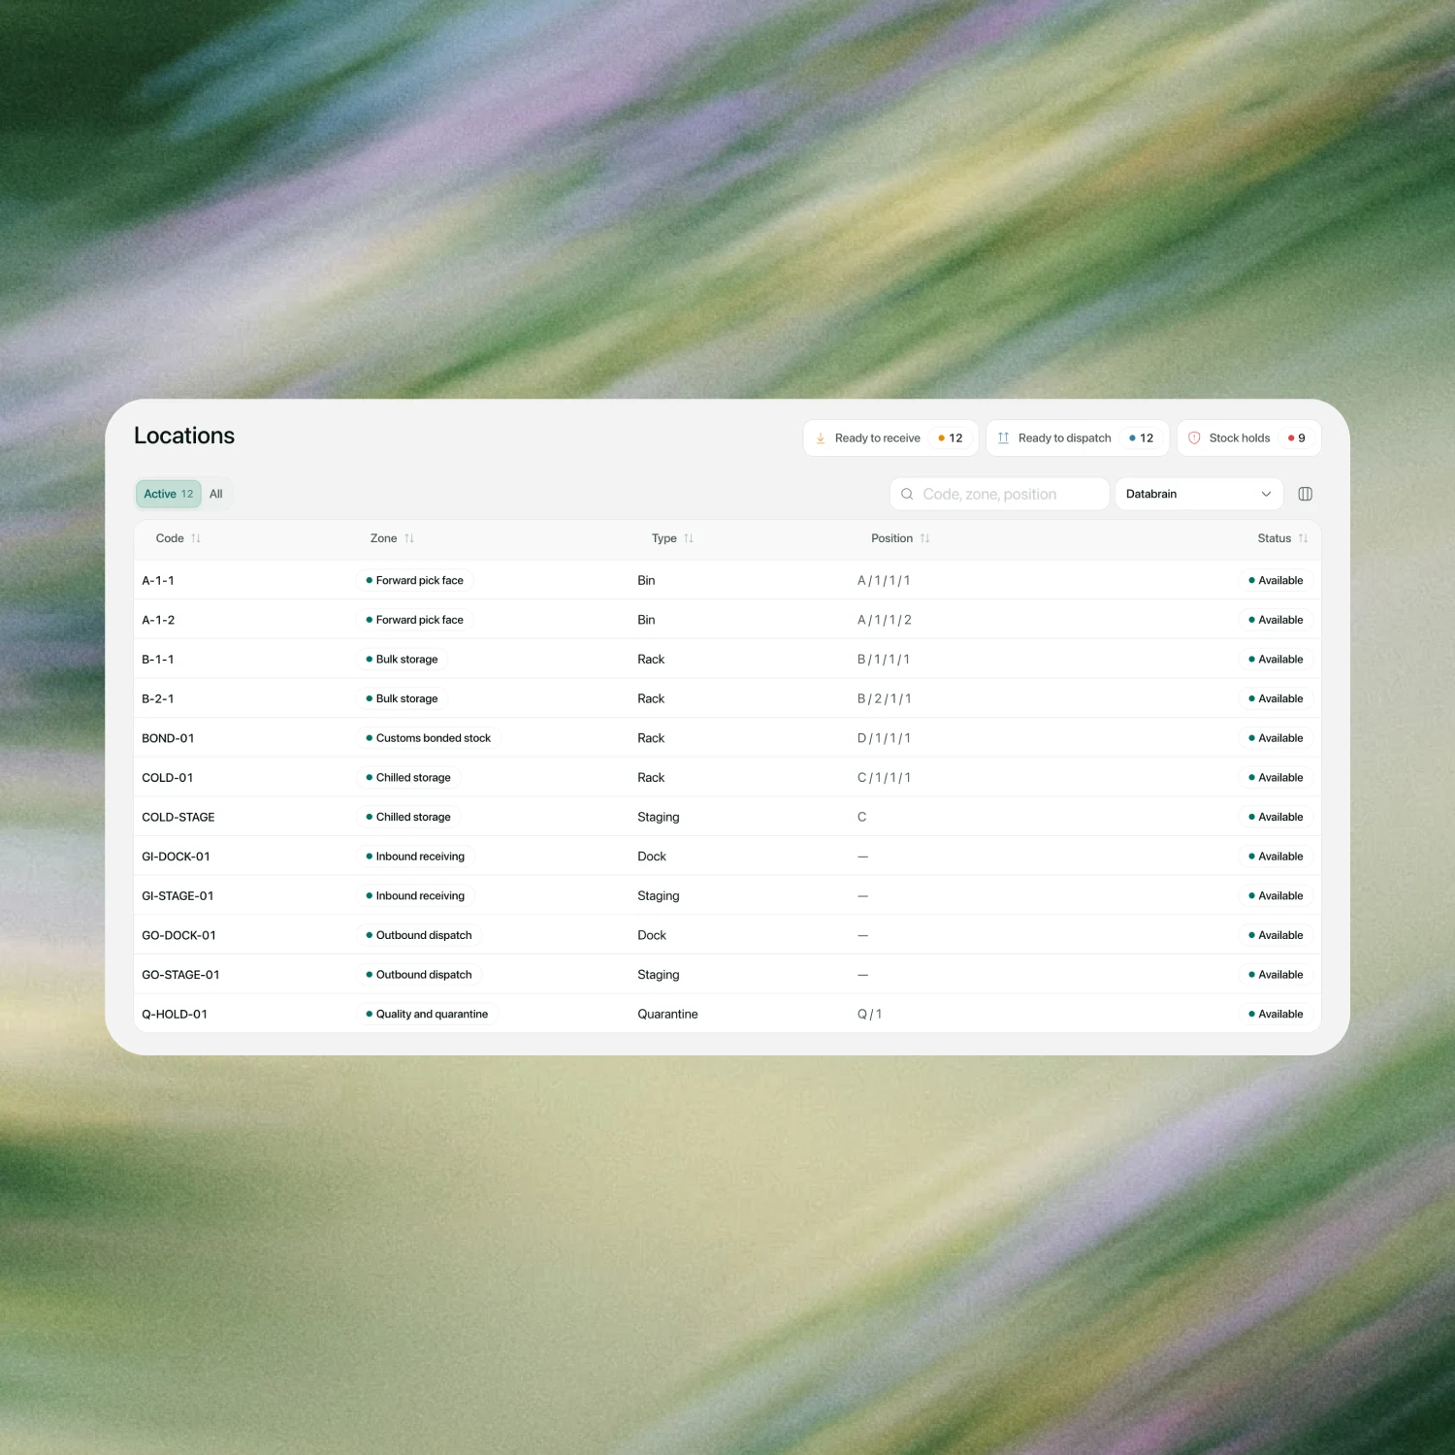Open the Databrain dropdown
Viewport: 1455px width, 1455px height.
(1199, 494)
